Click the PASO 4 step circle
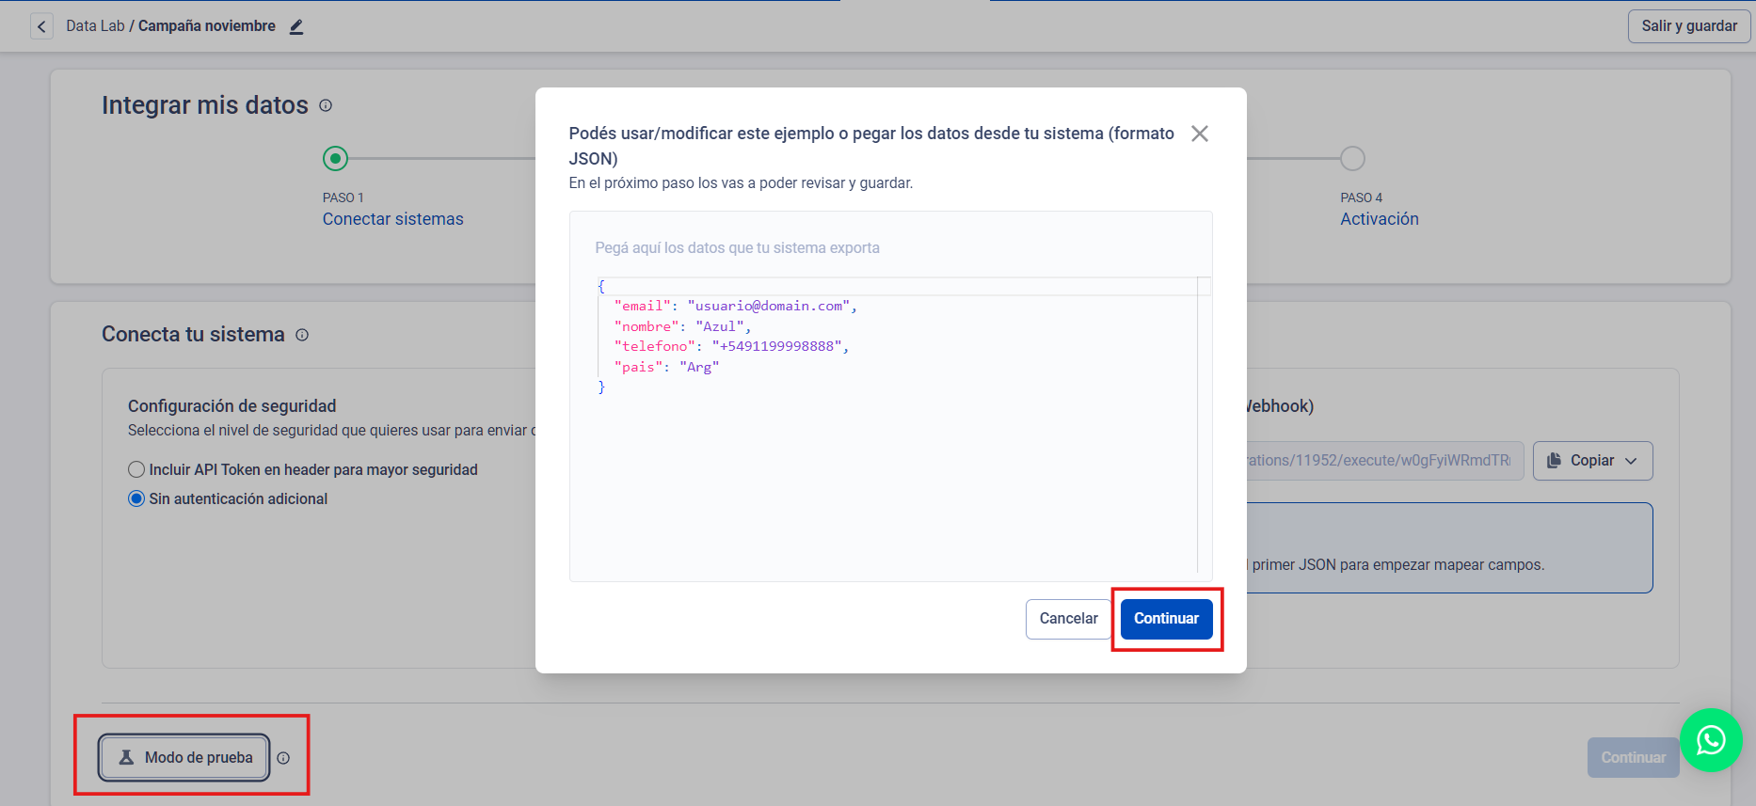The width and height of the screenshot is (1756, 806). point(1352,159)
